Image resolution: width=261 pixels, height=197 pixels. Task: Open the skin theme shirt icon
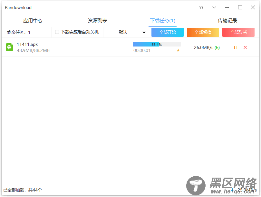pyautogui.click(x=201, y=7)
